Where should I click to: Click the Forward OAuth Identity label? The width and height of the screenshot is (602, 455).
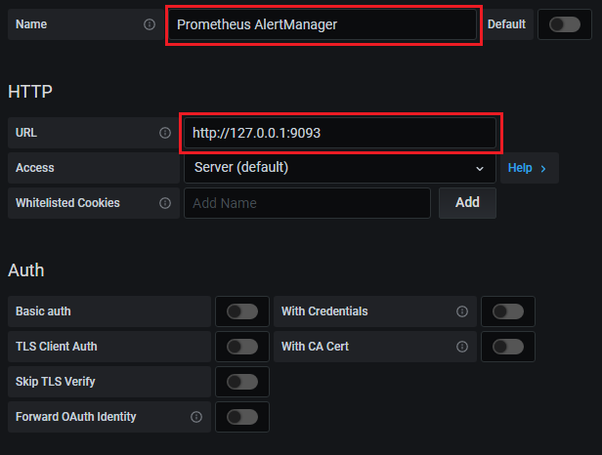(x=75, y=417)
